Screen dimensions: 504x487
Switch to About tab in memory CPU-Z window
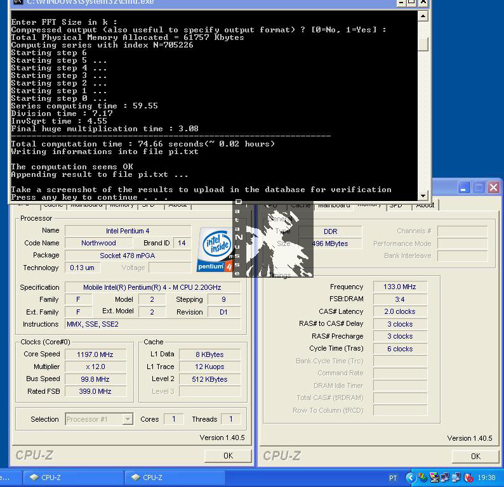[425, 205]
